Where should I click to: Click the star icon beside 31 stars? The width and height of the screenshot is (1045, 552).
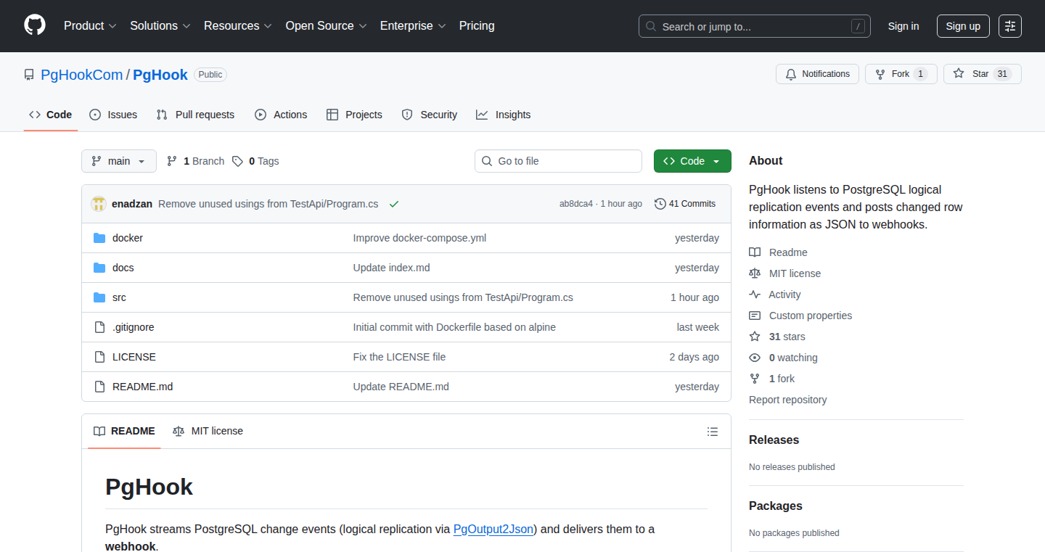[755, 337]
